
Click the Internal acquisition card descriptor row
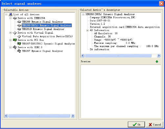[x=125, y=27]
